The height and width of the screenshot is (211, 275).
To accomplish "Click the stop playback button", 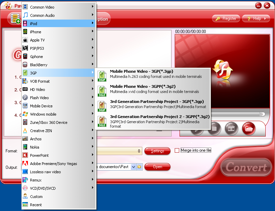I will point(214,129).
